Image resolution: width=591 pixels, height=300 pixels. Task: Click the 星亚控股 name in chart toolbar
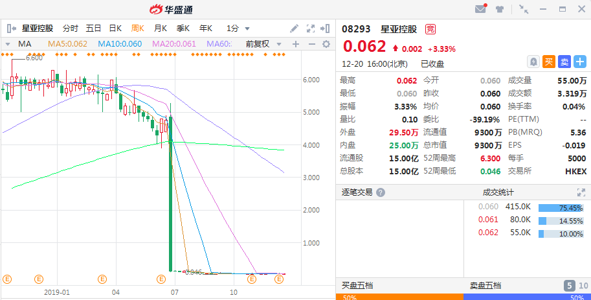coord(38,29)
